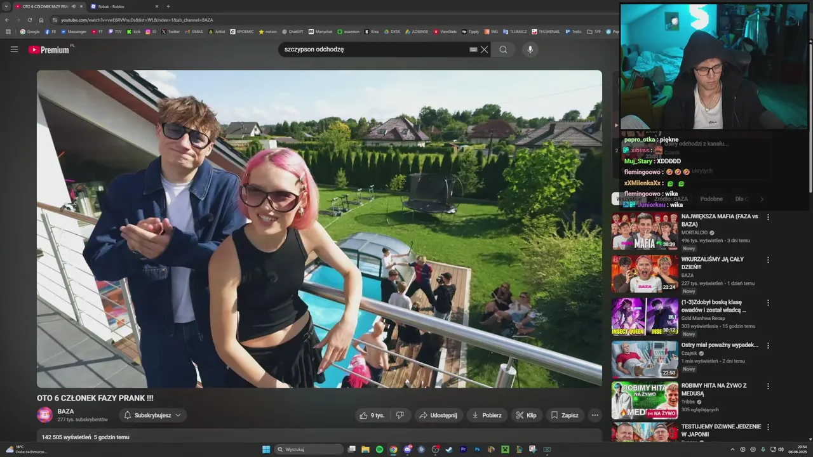The image size is (813, 457).
Task: Open options menu for WKURZALIŚMY JĄ CAŁY DZIEŃ video
Action: 768,260
